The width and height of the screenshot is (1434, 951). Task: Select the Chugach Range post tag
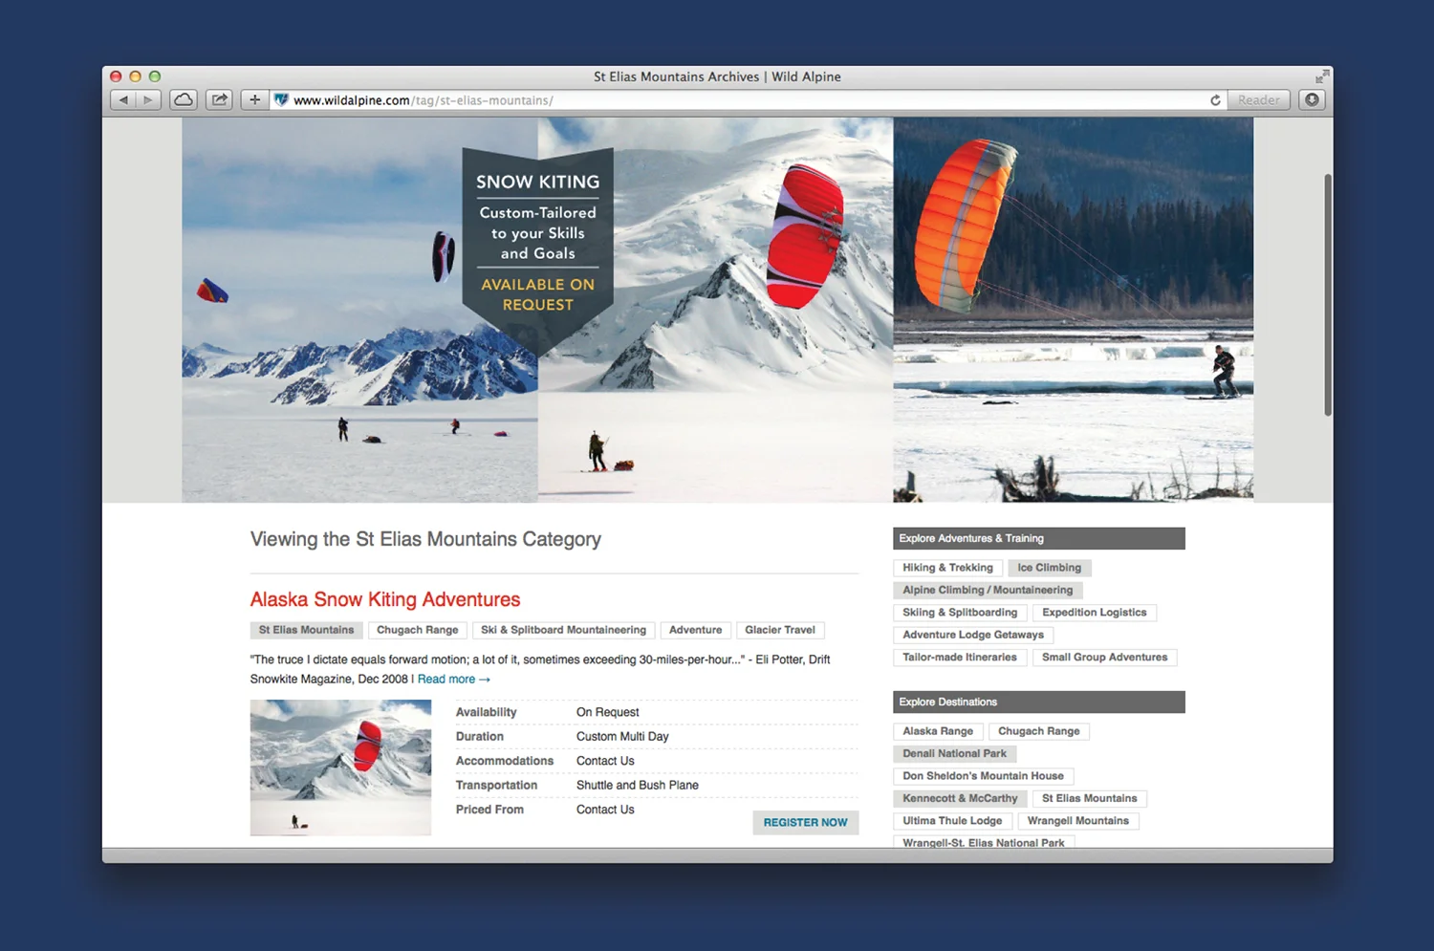click(417, 630)
